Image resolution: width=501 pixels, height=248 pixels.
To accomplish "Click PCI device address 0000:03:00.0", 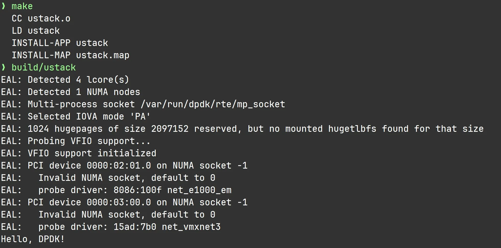I will click(x=119, y=202).
